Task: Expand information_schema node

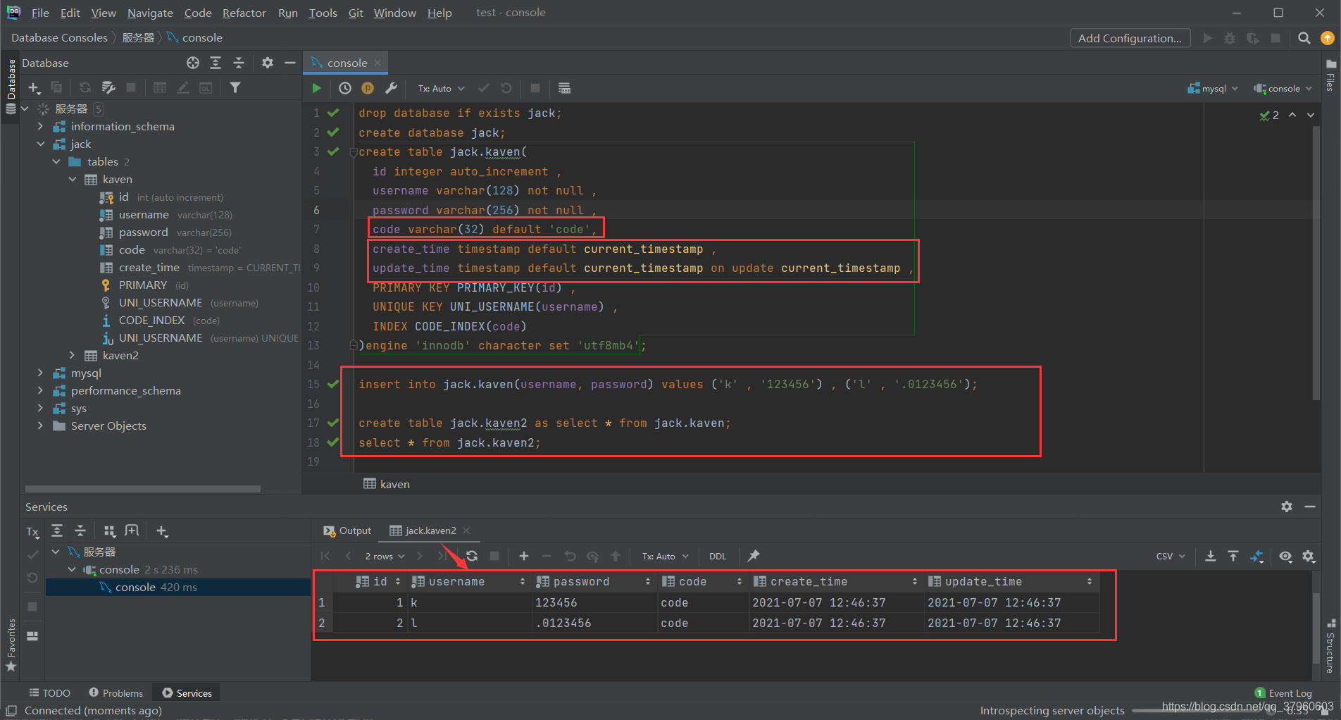Action: point(40,126)
